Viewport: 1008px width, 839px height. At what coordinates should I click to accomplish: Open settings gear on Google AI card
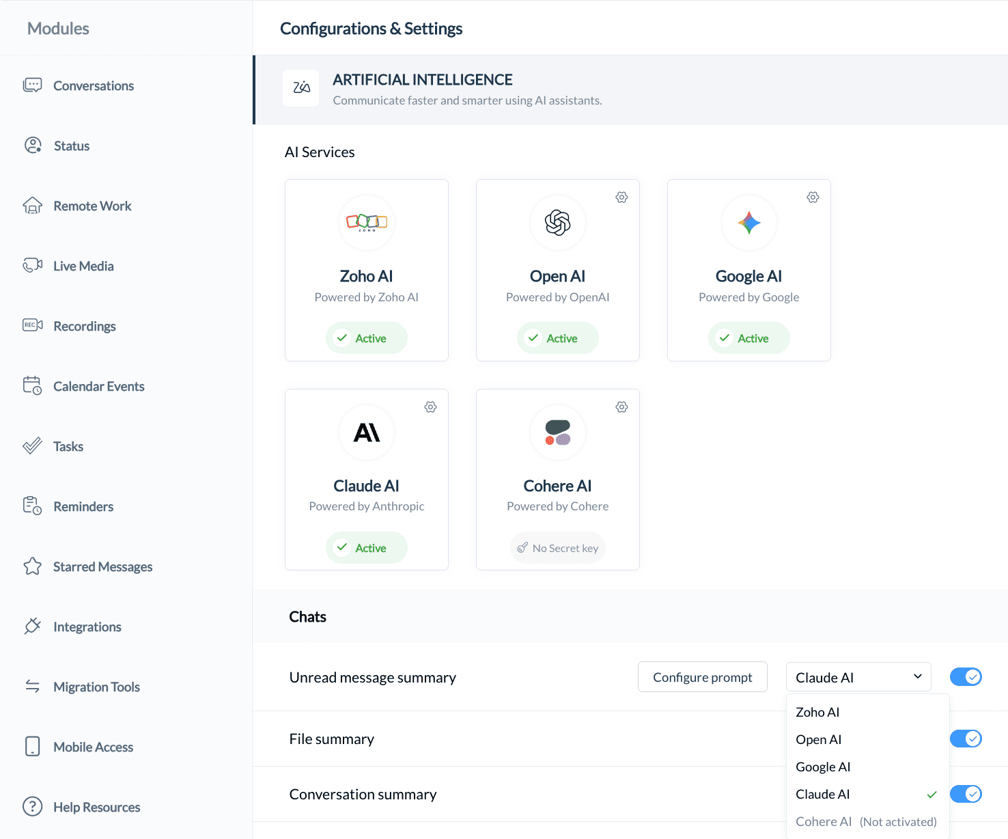813,197
